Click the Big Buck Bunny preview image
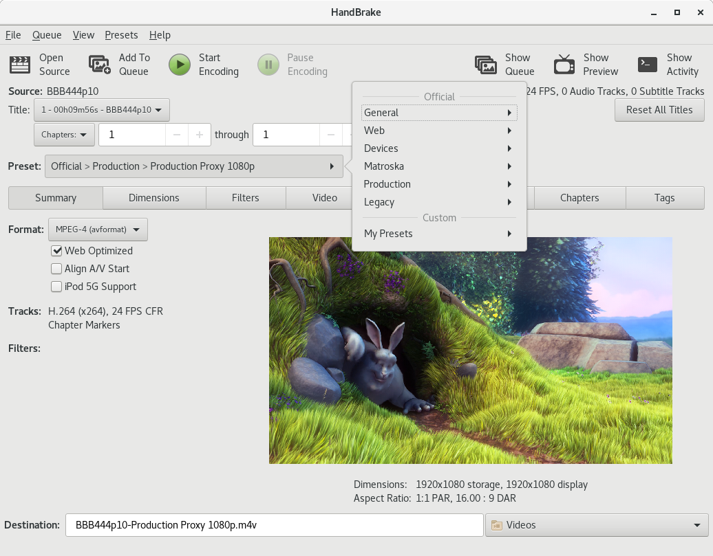 pos(470,351)
